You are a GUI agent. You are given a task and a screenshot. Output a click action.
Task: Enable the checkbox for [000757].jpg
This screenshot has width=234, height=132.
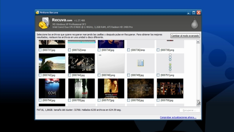point(99,100)
